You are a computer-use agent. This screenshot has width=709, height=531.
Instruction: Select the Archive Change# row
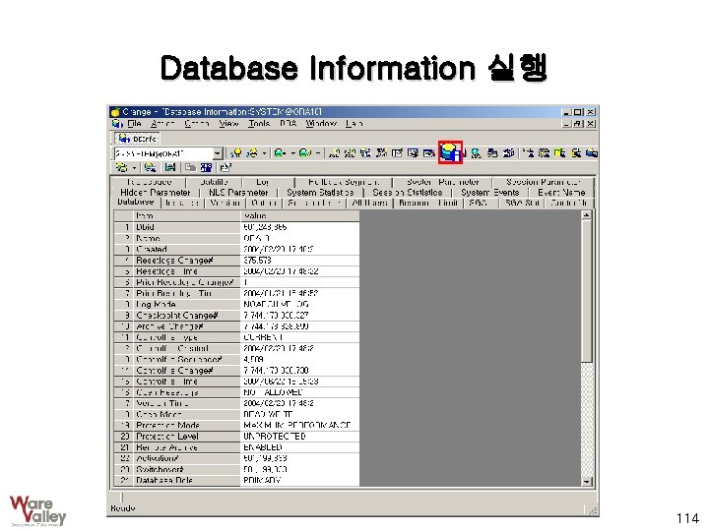pyautogui.click(x=236, y=326)
